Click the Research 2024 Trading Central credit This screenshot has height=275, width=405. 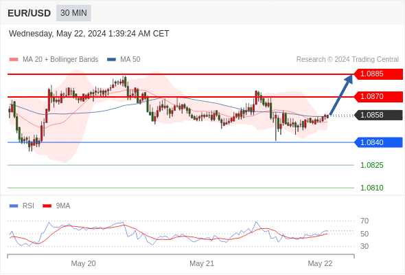click(347, 60)
